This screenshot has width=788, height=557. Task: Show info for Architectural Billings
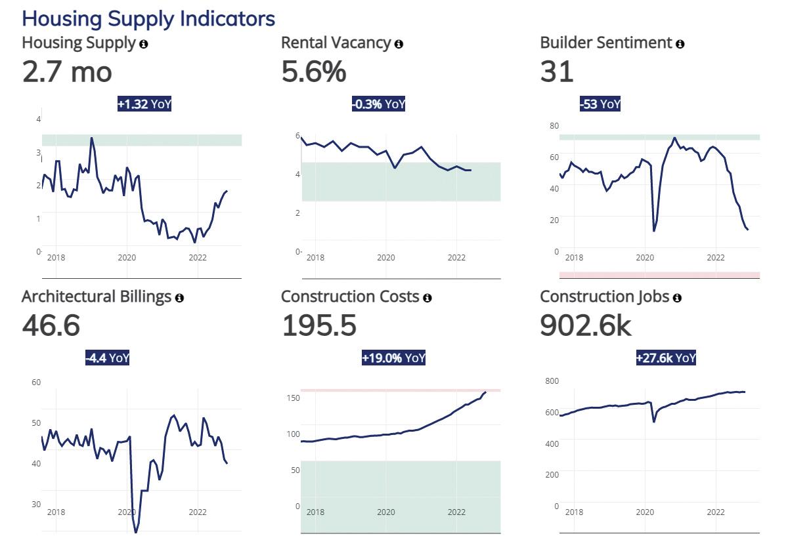179,298
